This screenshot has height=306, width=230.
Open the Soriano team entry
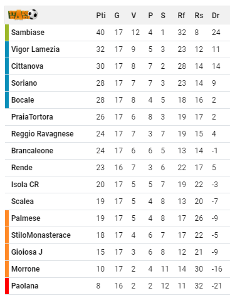pyautogui.click(x=24, y=83)
